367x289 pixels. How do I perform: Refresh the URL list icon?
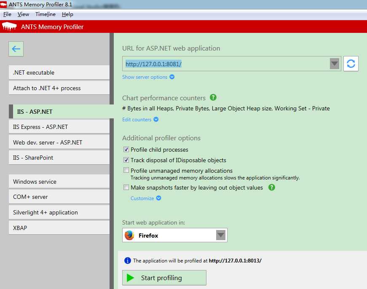point(351,64)
